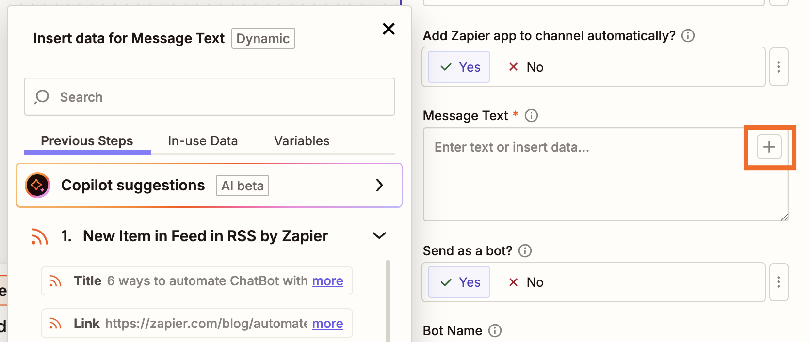Image resolution: width=810 pixels, height=342 pixels.
Task: Choose No for Send as a bot
Action: pyautogui.click(x=526, y=282)
